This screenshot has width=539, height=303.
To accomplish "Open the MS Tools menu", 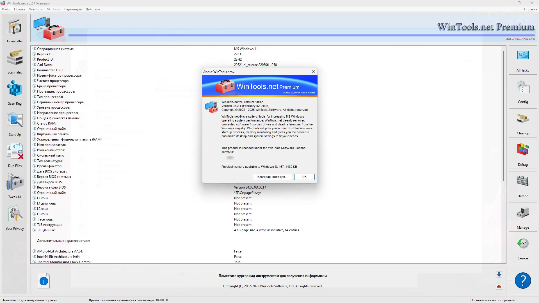I will [x=53, y=9].
